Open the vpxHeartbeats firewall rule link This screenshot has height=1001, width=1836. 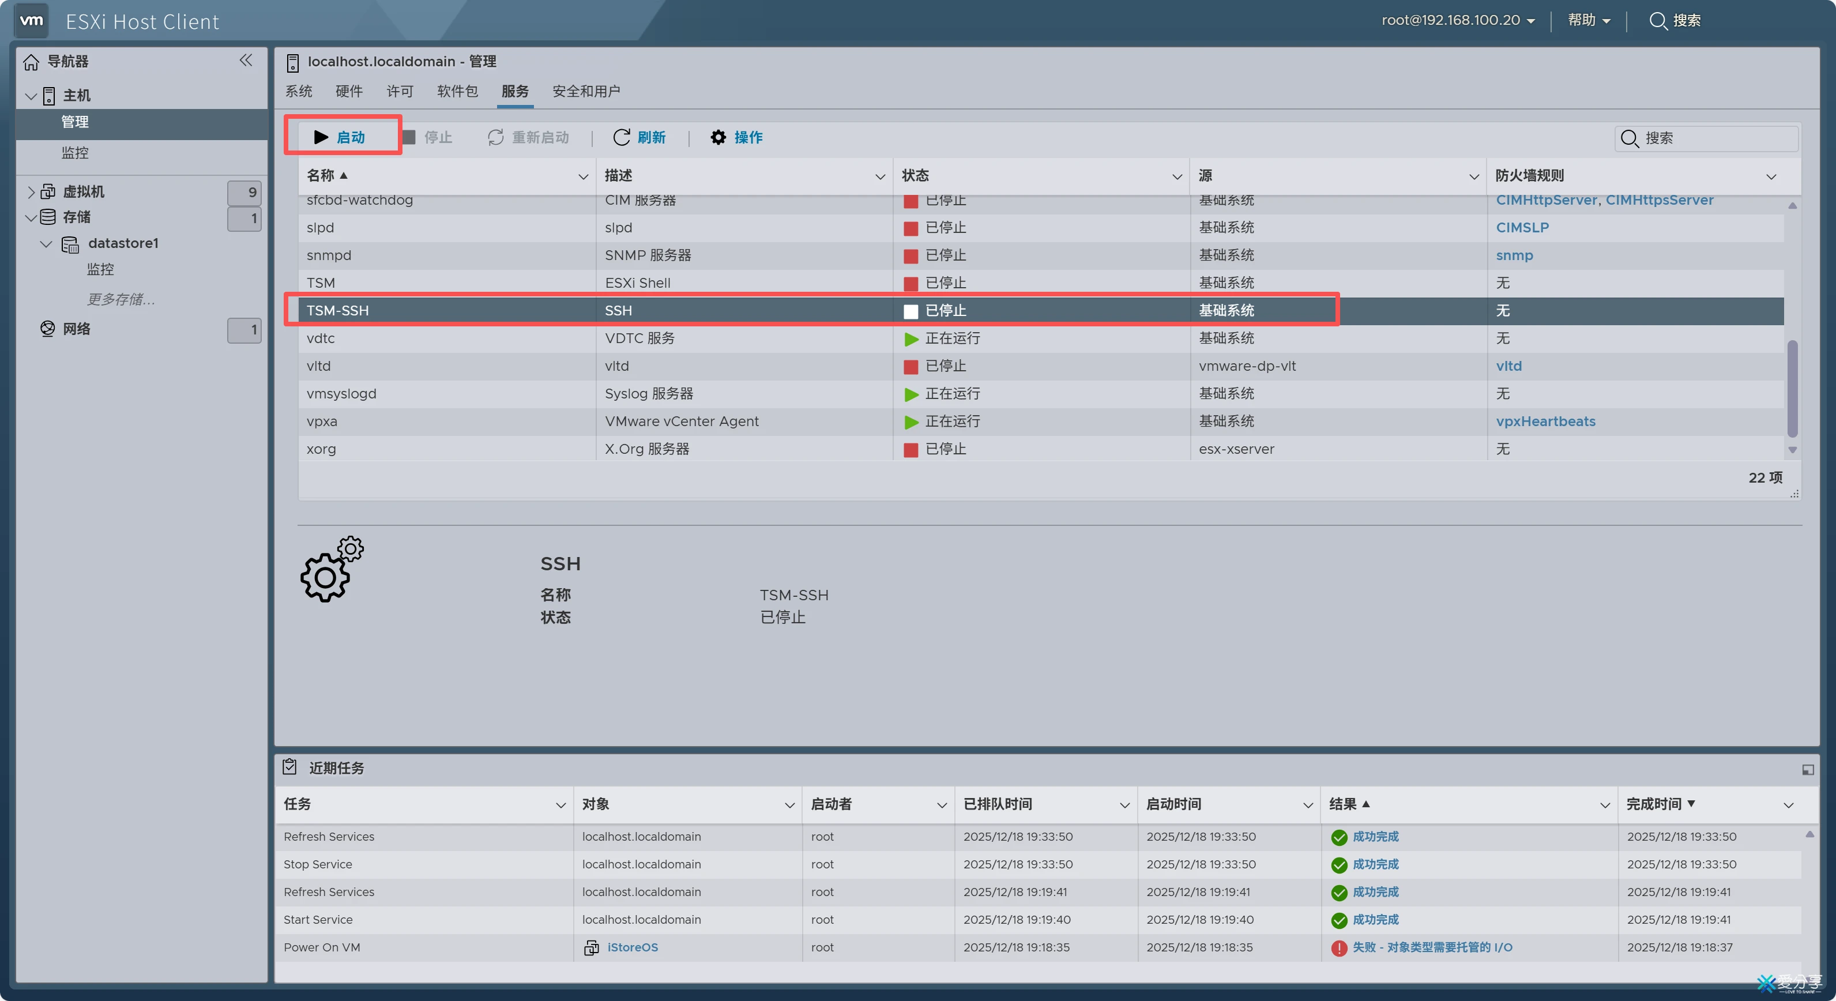click(1545, 421)
